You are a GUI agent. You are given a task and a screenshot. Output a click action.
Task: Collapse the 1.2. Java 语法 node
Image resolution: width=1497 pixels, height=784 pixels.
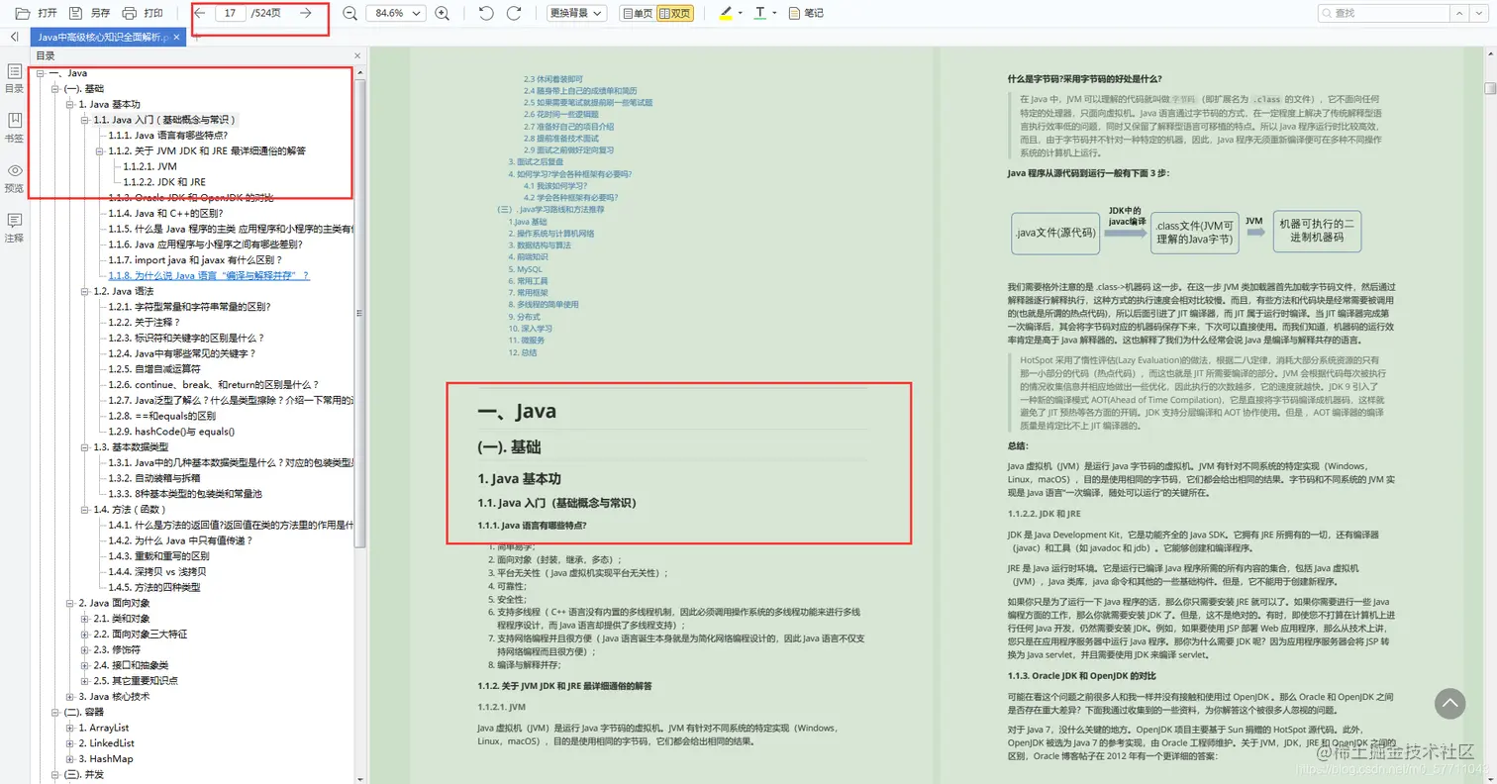point(85,291)
